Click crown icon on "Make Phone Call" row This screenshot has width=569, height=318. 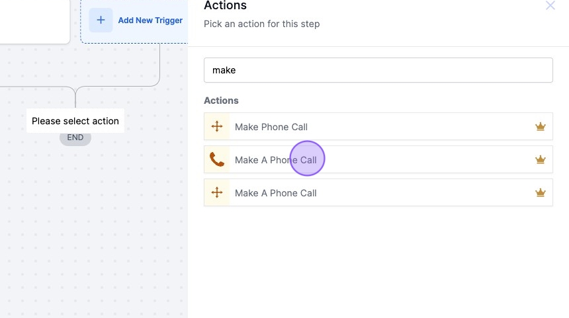540,127
